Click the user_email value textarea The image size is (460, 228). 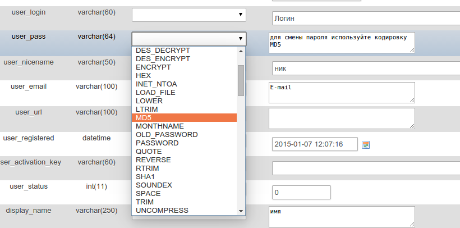(x=342, y=93)
